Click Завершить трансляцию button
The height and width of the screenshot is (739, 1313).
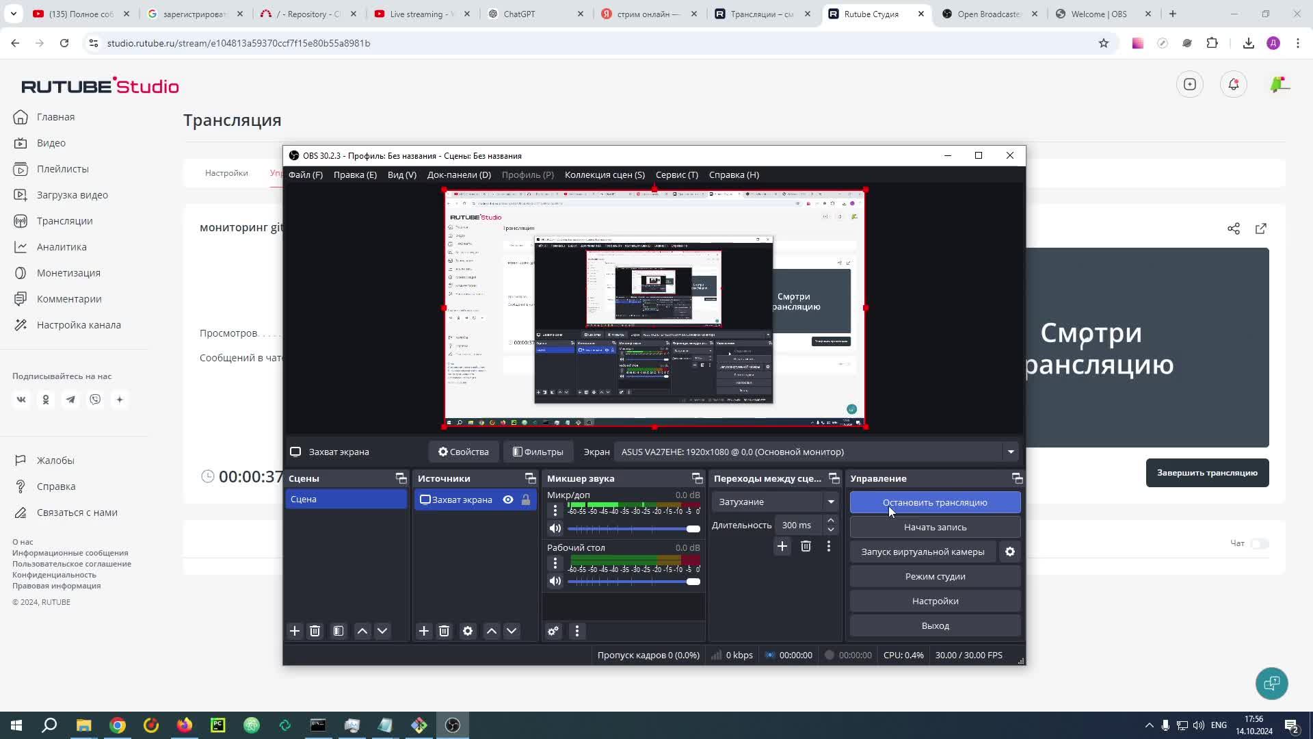[1207, 472]
